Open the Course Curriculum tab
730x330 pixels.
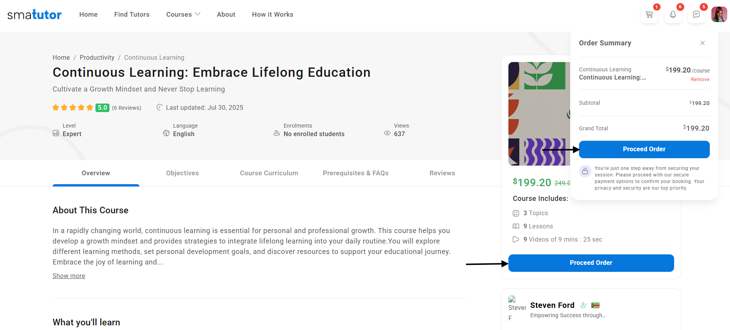(269, 173)
